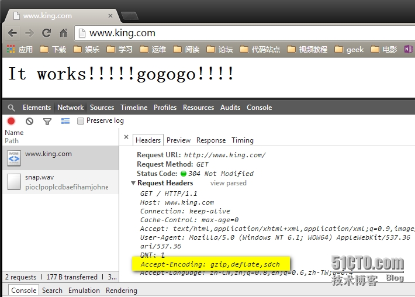Click the browser forward arrow
The image size is (415, 297).
tap(29, 33)
